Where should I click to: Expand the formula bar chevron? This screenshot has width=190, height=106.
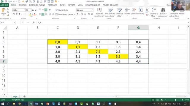point(188,23)
